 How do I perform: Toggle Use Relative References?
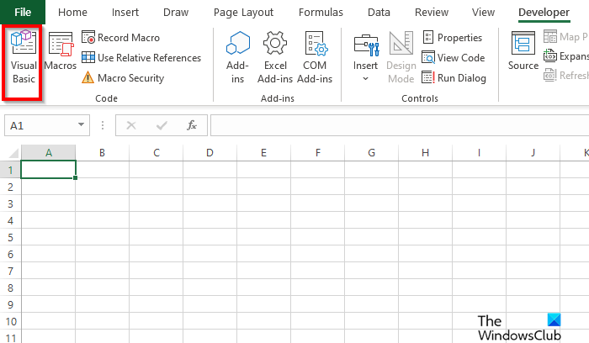click(x=141, y=58)
